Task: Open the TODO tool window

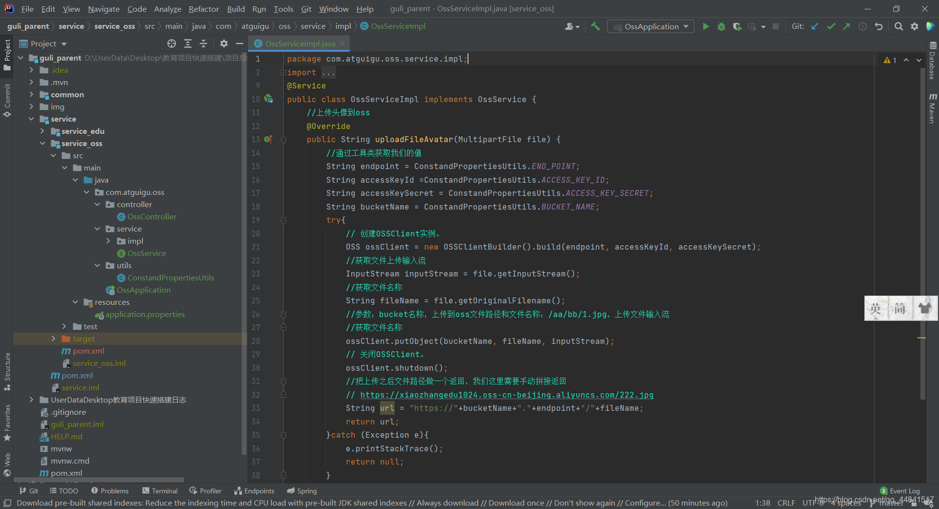Action: (64, 490)
